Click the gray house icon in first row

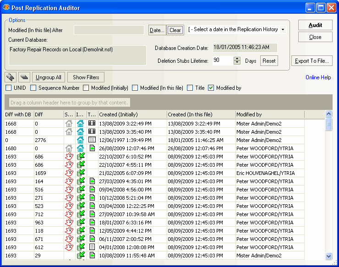coord(69,123)
